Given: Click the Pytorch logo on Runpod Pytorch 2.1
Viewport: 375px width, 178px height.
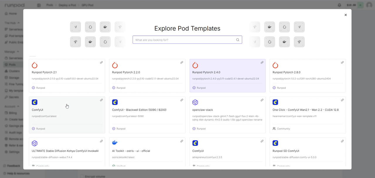Looking at the screenshot, I should (x=35, y=65).
